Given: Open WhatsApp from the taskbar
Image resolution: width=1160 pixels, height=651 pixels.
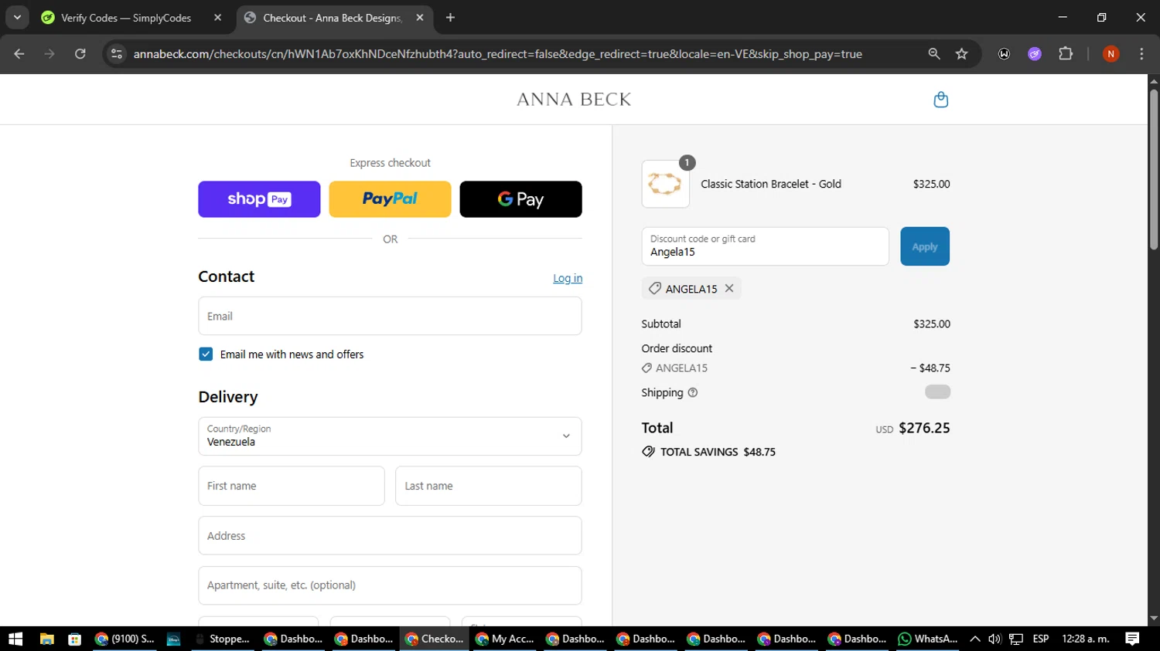Looking at the screenshot, I should click(x=928, y=639).
